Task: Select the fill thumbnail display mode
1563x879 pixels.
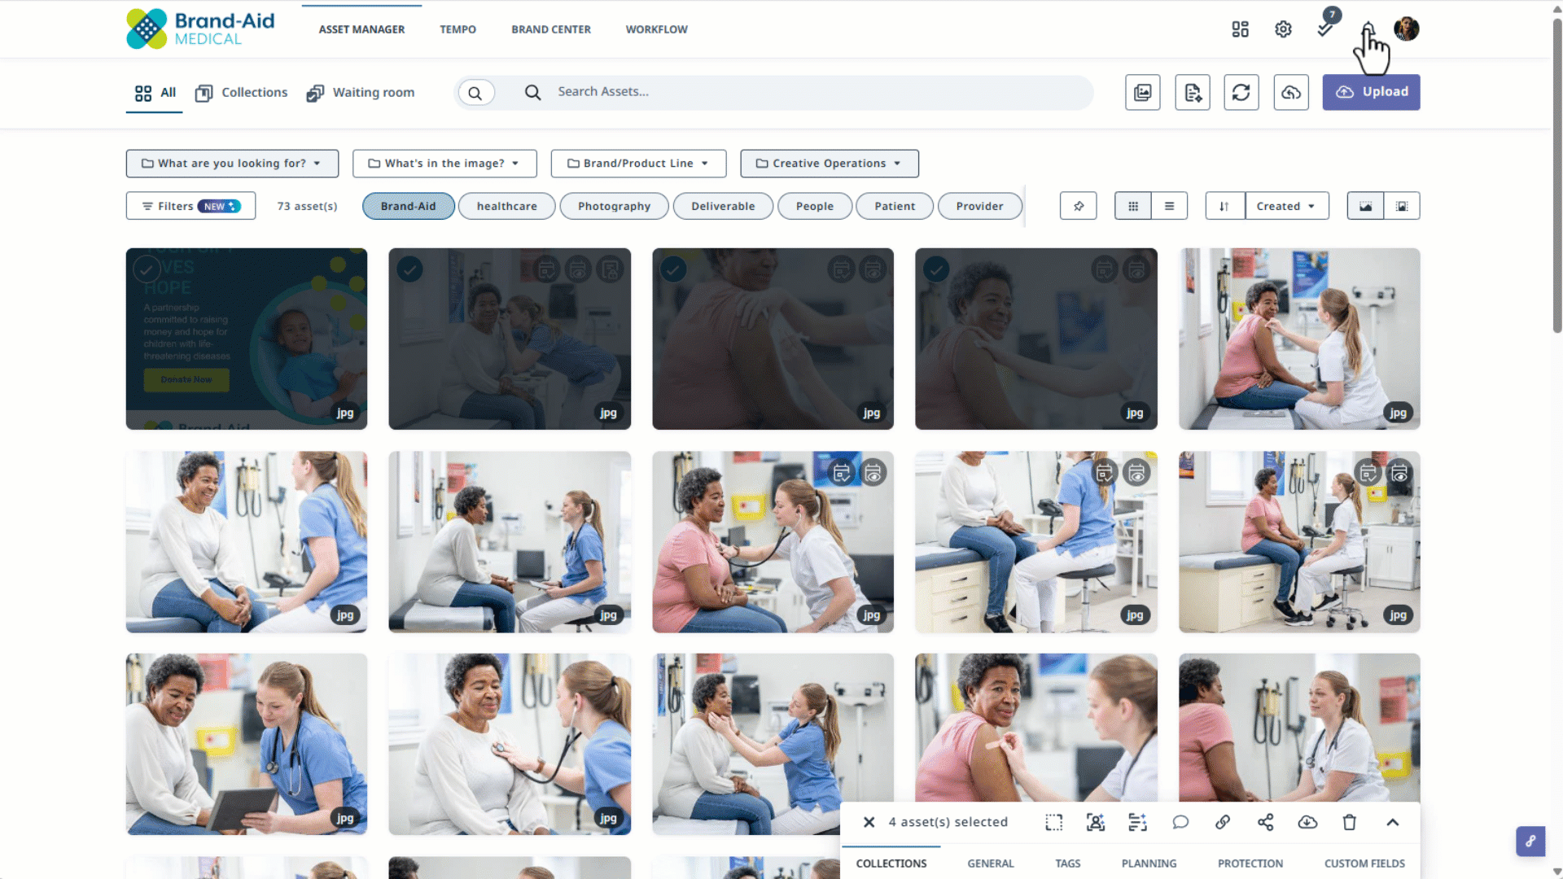Action: pos(1365,206)
